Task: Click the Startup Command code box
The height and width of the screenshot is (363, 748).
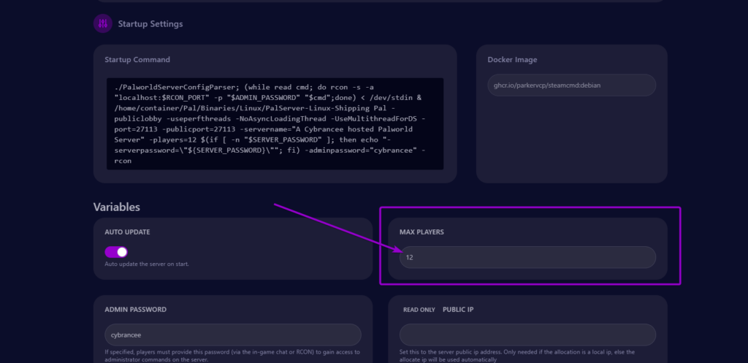Action: click(x=275, y=123)
